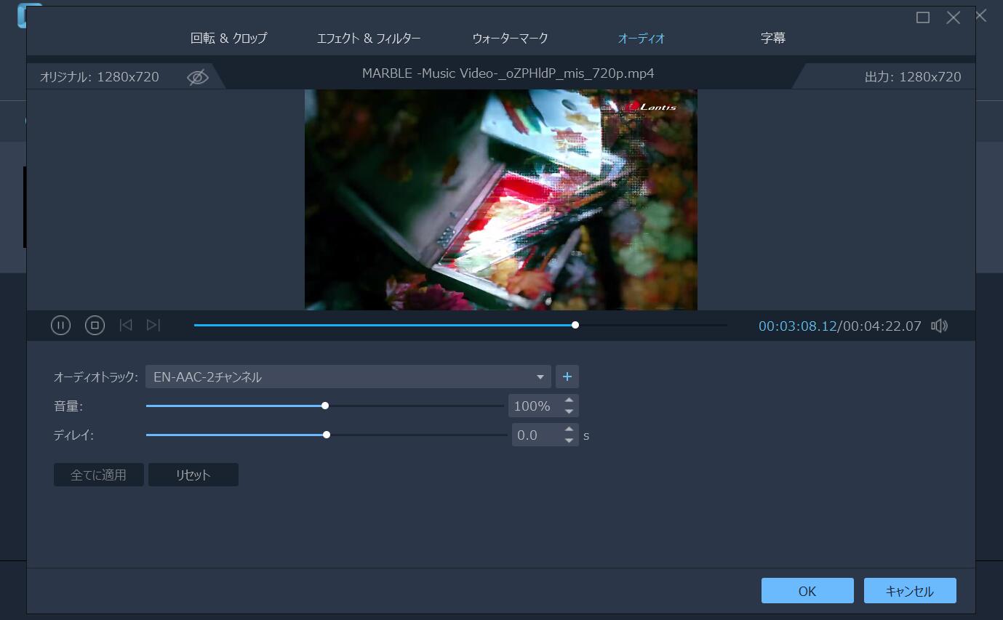Click the リセット button
The height and width of the screenshot is (620, 1003).
click(193, 475)
